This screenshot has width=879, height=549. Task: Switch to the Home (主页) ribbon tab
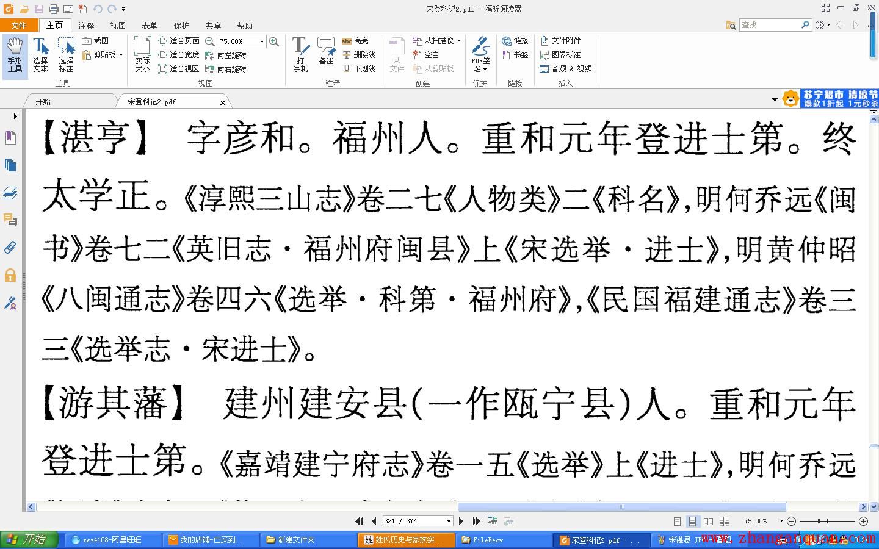[54, 25]
